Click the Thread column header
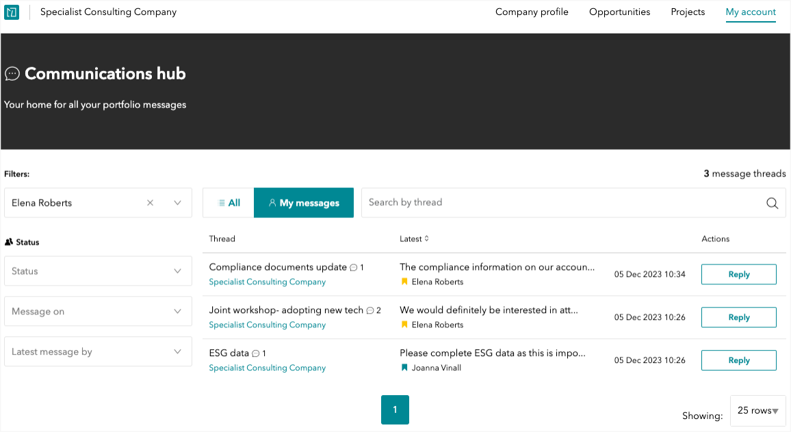 click(222, 239)
